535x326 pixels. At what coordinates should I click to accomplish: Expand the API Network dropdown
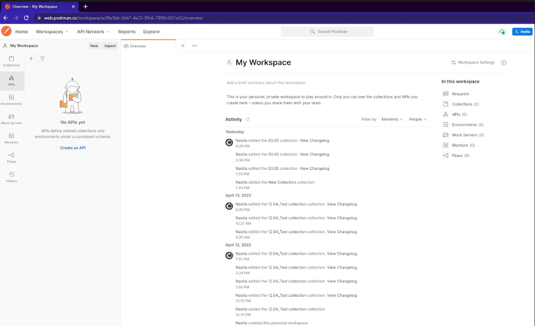tap(93, 32)
